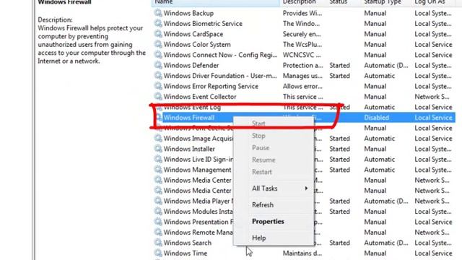462x260 pixels.
Task: Select the Windows Search service
Action: point(188,243)
